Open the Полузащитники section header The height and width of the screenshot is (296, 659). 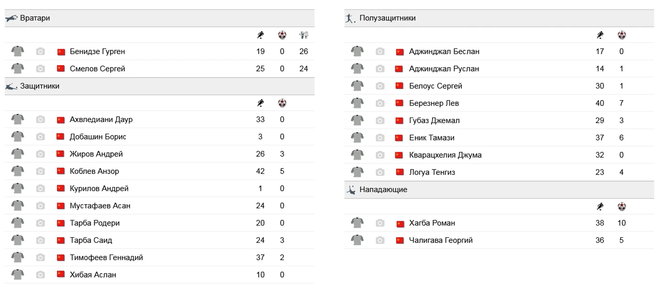point(499,18)
